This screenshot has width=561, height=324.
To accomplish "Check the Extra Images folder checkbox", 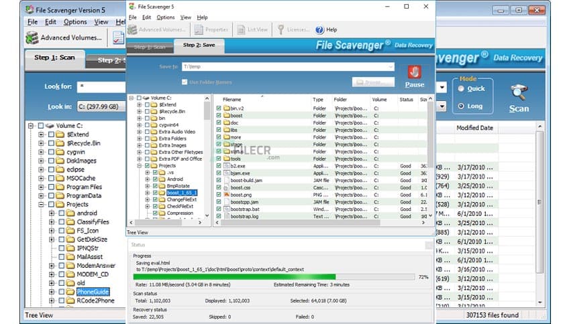I will tap(147, 145).
